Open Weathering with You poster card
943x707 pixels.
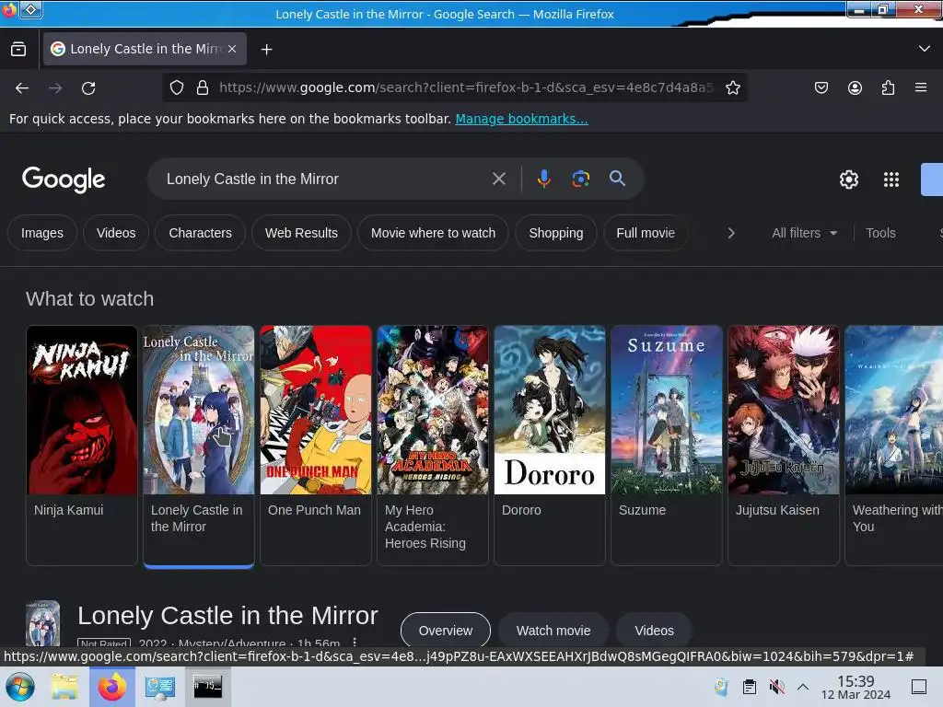(893, 445)
